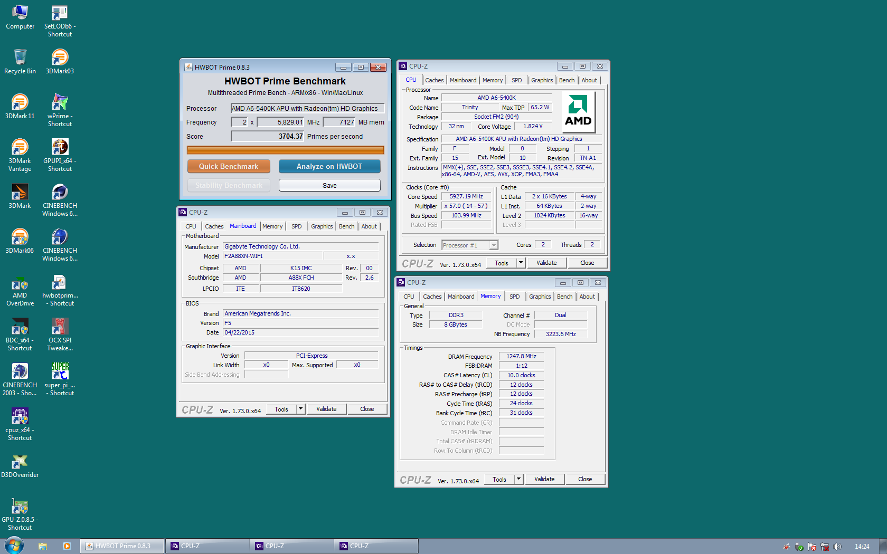887x554 pixels.
Task: Open cpuz_x64 shortcut icon
Action: pos(20,425)
